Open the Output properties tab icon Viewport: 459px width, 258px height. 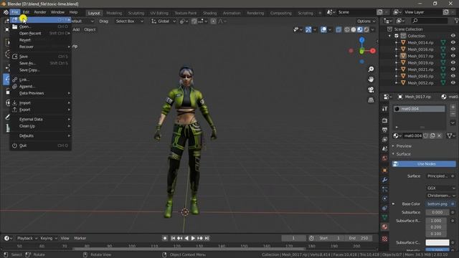(384, 130)
